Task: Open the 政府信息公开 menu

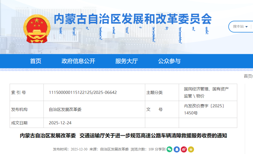Action: pyautogui.click(x=78, y=61)
